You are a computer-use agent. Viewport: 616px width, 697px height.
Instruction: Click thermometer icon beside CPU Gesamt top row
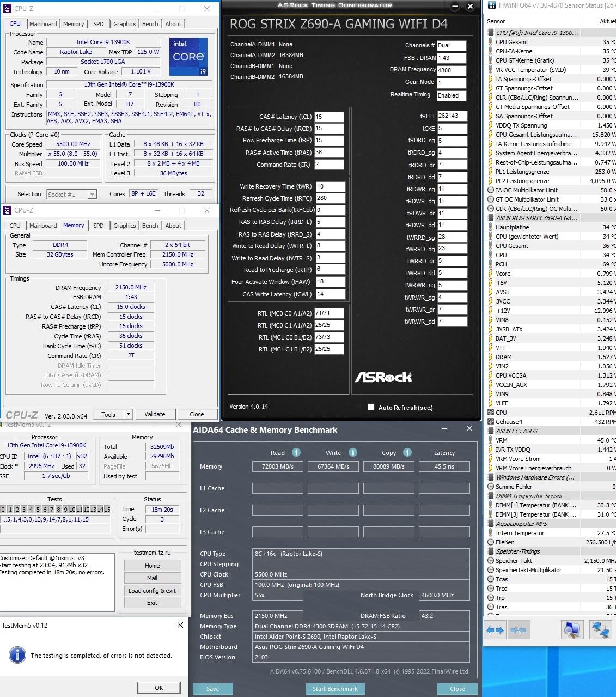tap(491, 42)
